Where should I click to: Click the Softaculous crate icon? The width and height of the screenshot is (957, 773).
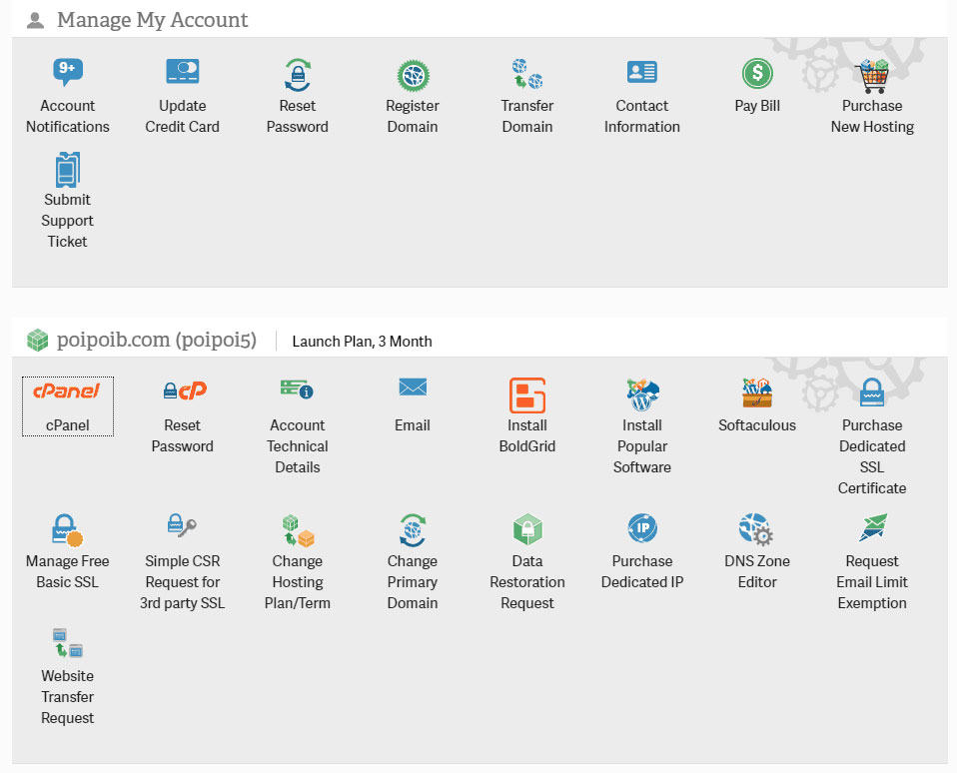pos(757,392)
